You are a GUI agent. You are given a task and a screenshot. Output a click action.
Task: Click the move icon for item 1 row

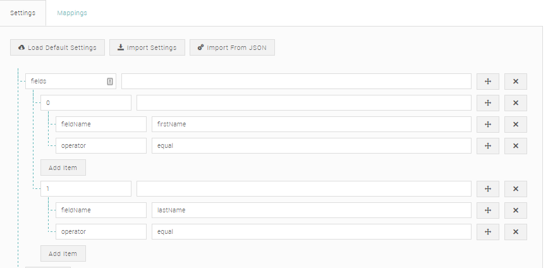click(x=488, y=189)
